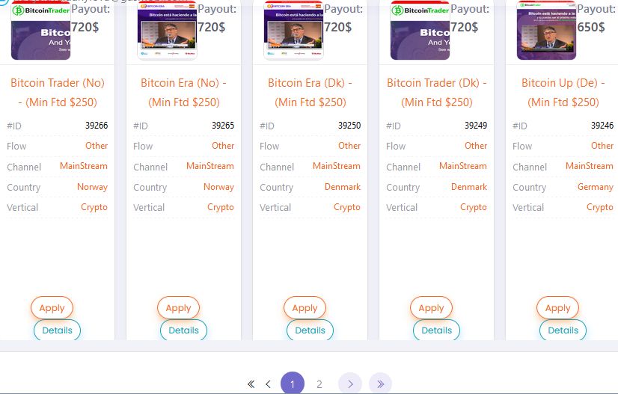
Task: Show Details for Bitcoin Era (Dk) offer
Action: [x=310, y=330]
